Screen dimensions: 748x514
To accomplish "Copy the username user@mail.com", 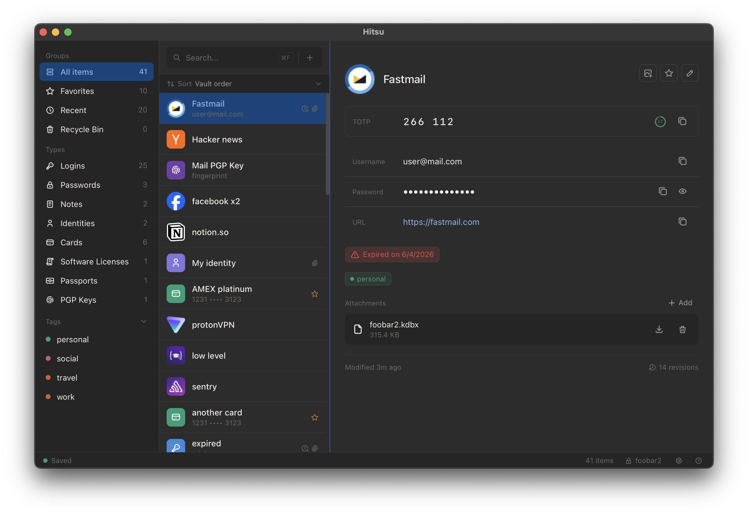I will (x=682, y=161).
